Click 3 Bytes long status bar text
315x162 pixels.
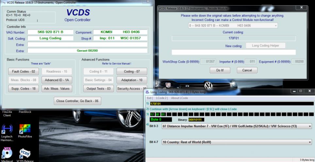click(307, 160)
